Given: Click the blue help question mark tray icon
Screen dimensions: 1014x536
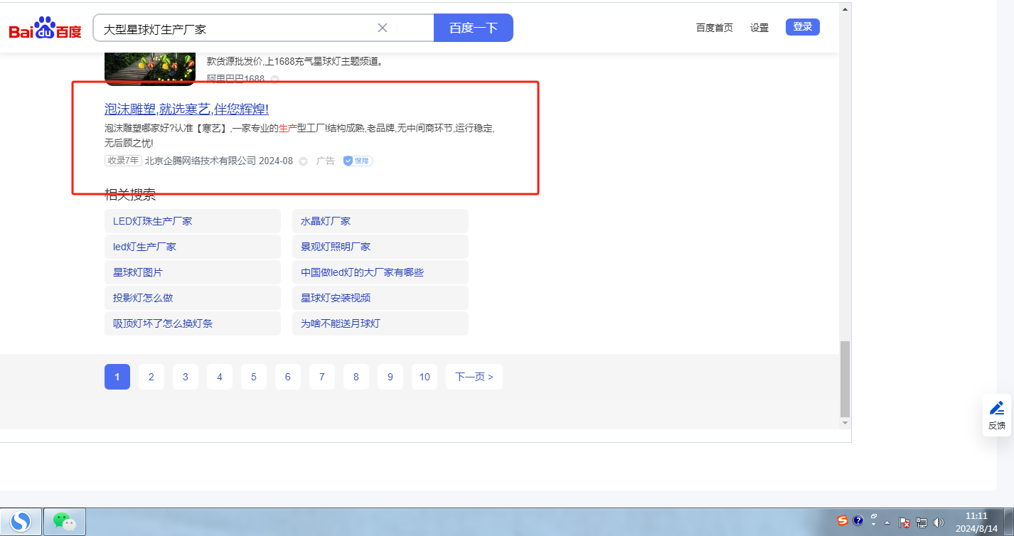Looking at the screenshot, I should [858, 521].
